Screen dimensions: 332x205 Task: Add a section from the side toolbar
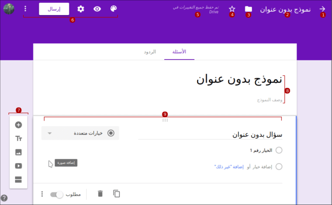[x=19, y=180]
